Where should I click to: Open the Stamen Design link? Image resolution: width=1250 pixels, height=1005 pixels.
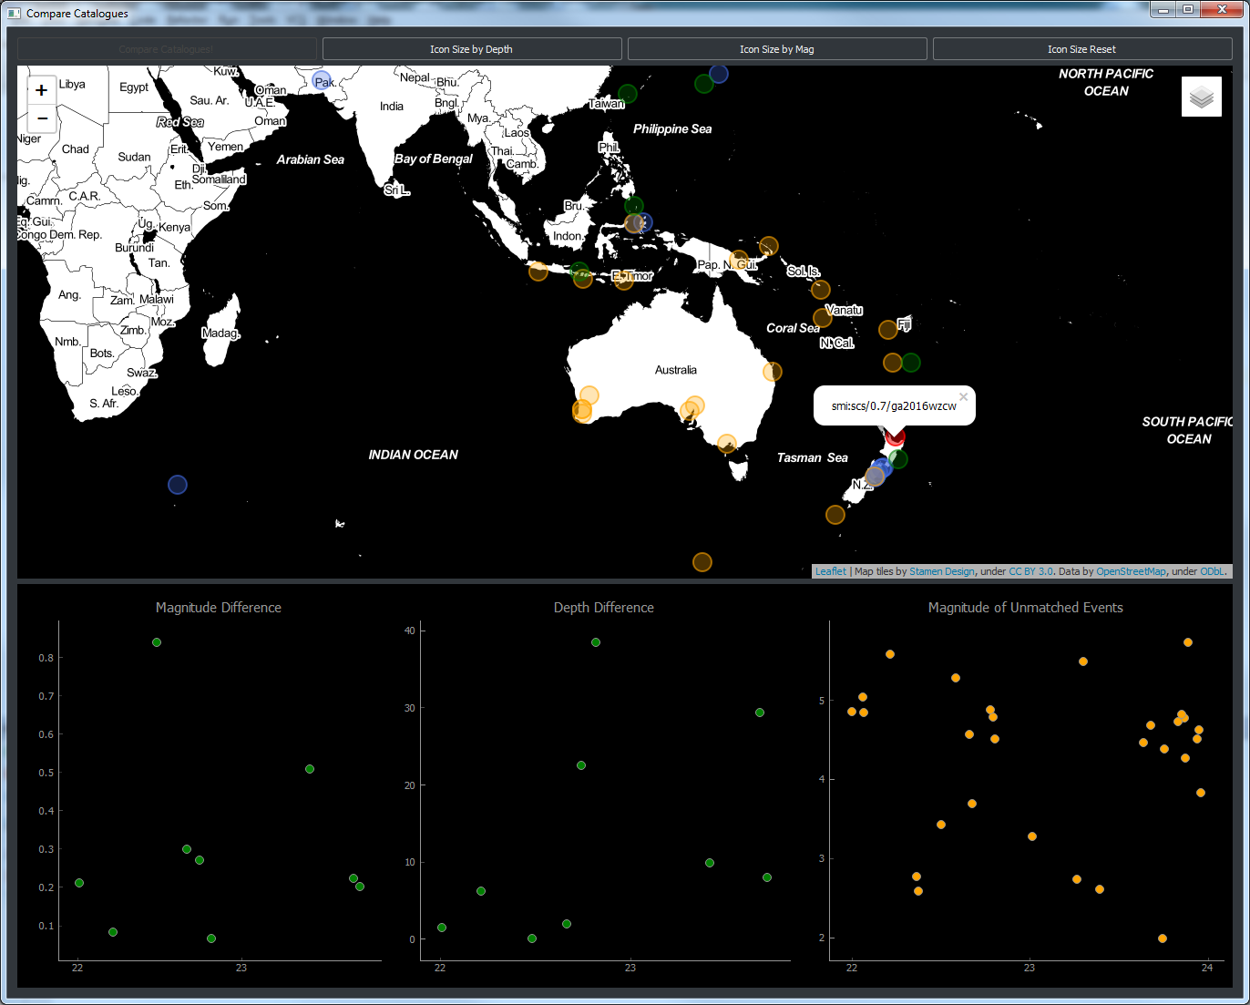(942, 571)
